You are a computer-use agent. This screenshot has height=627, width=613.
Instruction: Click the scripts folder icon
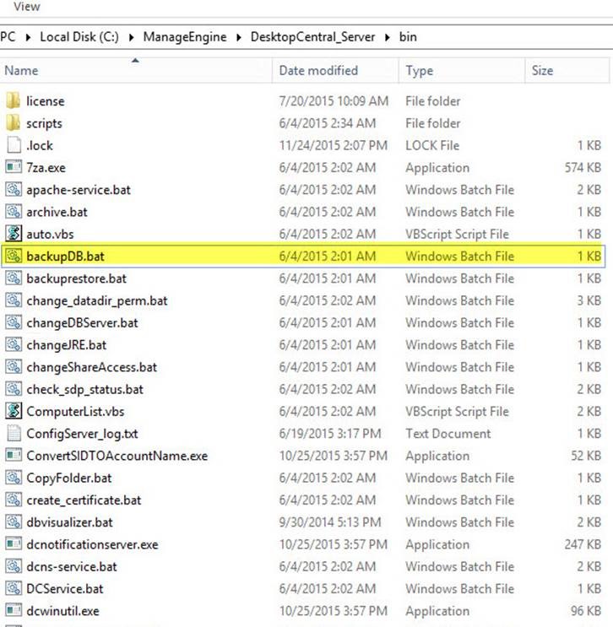tap(14, 123)
